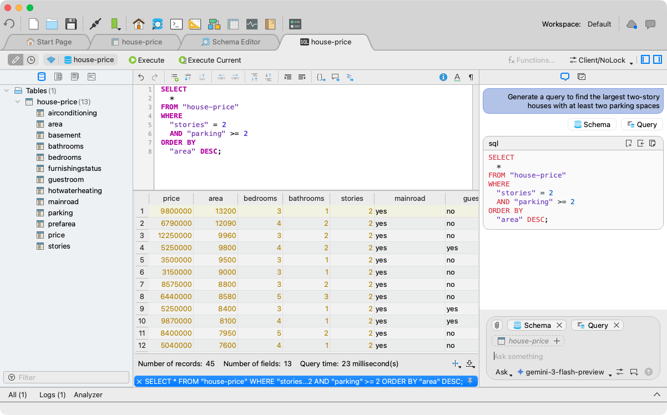Click the connection plug icon

tap(95, 24)
